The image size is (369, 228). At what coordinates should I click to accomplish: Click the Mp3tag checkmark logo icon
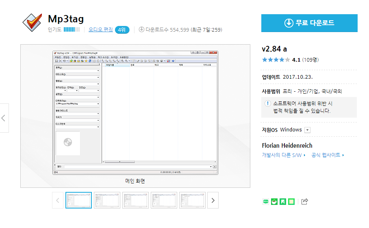33,23
